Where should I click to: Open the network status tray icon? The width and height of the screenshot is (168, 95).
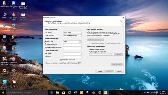coord(151,93)
